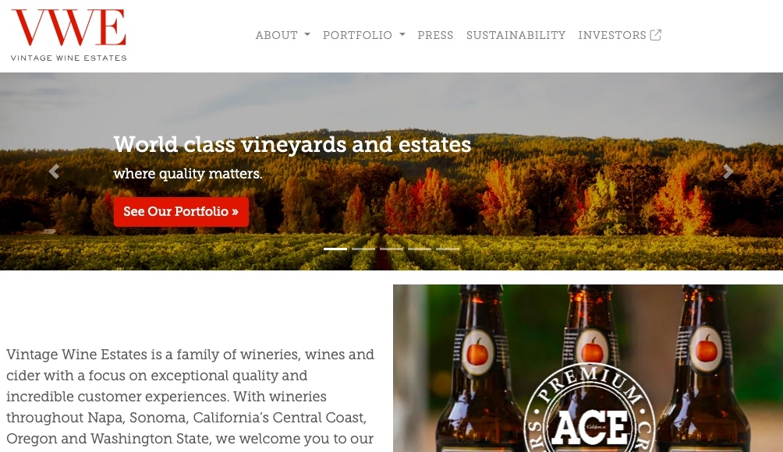Click the external link icon beside Investors
This screenshot has height=452, width=783.
tap(656, 35)
